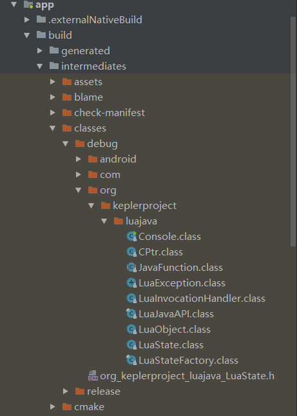
Task: Select LuaInvocationHandler.class file name
Action: pyautogui.click(x=202, y=298)
